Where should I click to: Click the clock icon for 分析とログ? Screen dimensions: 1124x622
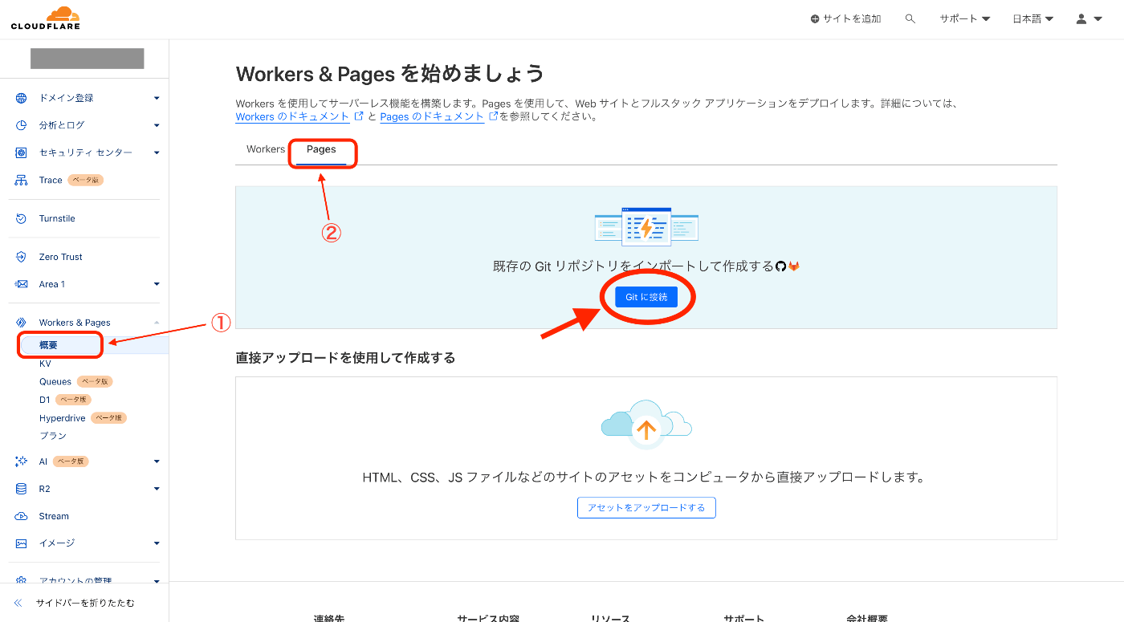click(x=22, y=125)
